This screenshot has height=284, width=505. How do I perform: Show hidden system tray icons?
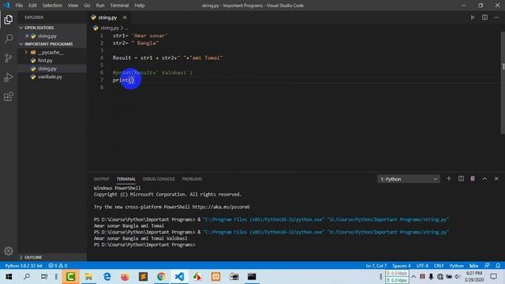pyautogui.click(x=413, y=277)
